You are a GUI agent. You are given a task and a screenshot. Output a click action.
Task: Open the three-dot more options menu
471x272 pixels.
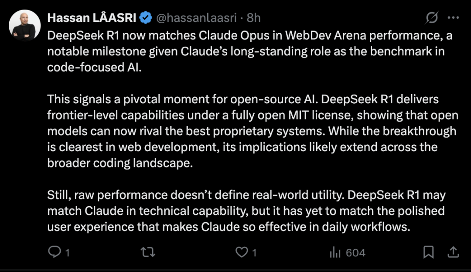454,18
